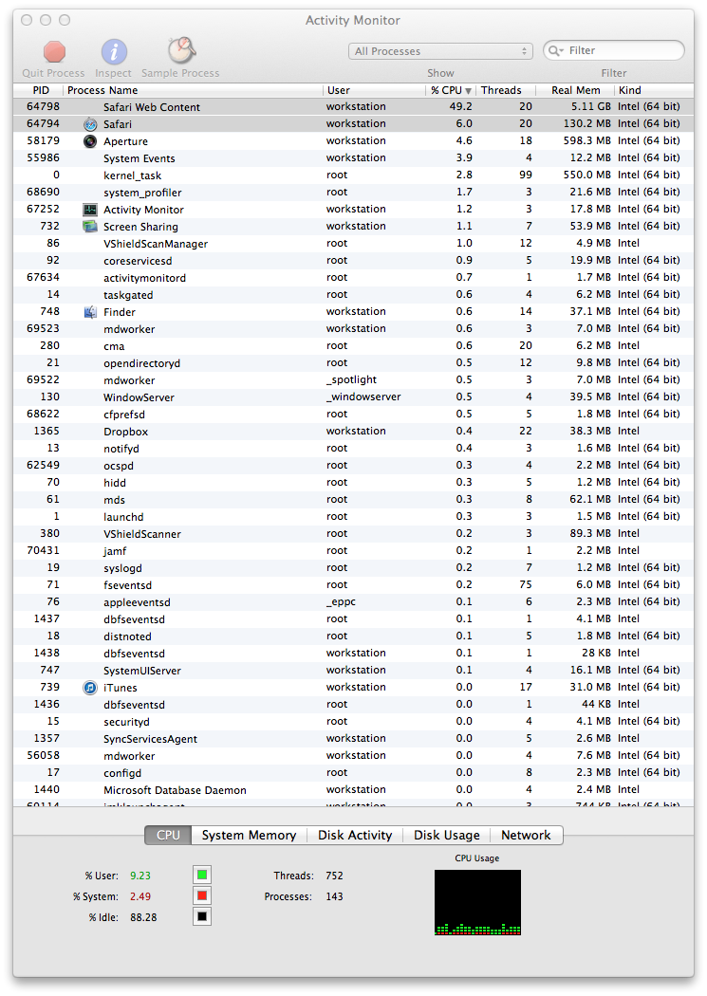
Task: Select the Safari Web Content process row
Action: tap(353, 106)
